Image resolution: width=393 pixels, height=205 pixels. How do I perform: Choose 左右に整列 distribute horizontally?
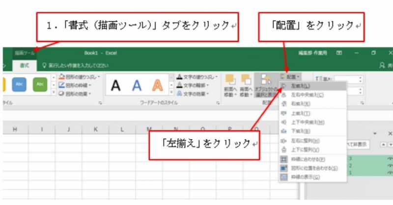[312, 141]
